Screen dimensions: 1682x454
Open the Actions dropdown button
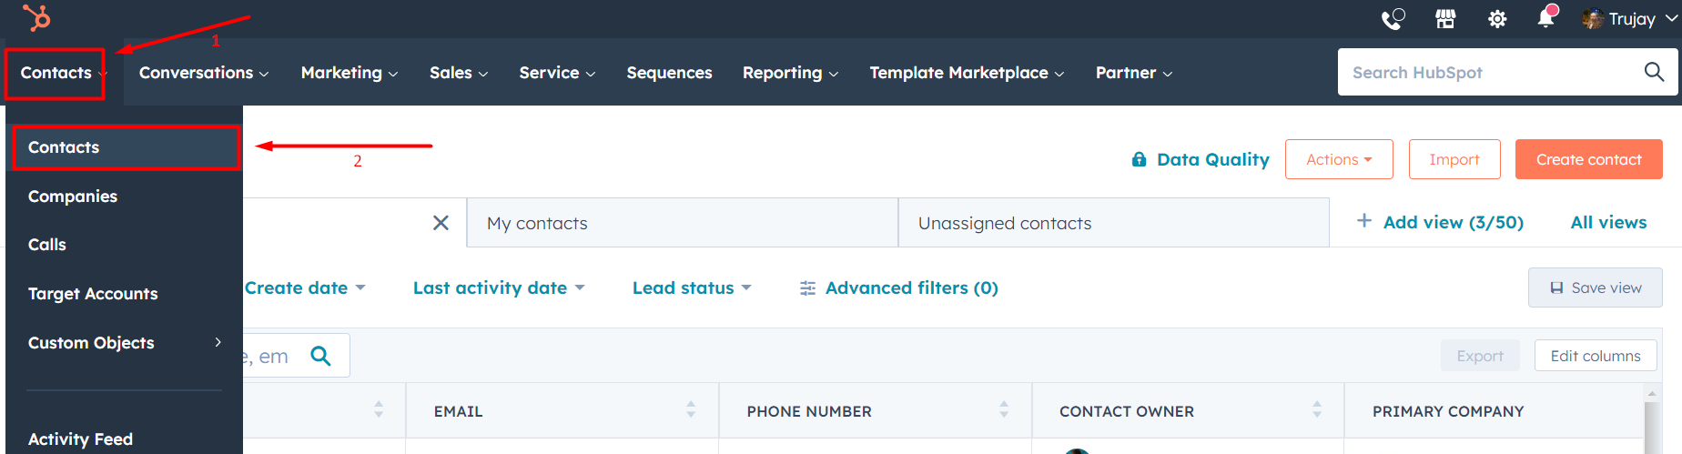pyautogui.click(x=1339, y=159)
